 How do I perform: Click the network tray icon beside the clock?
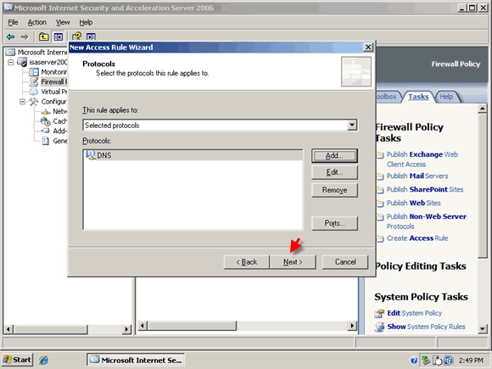pos(449,361)
